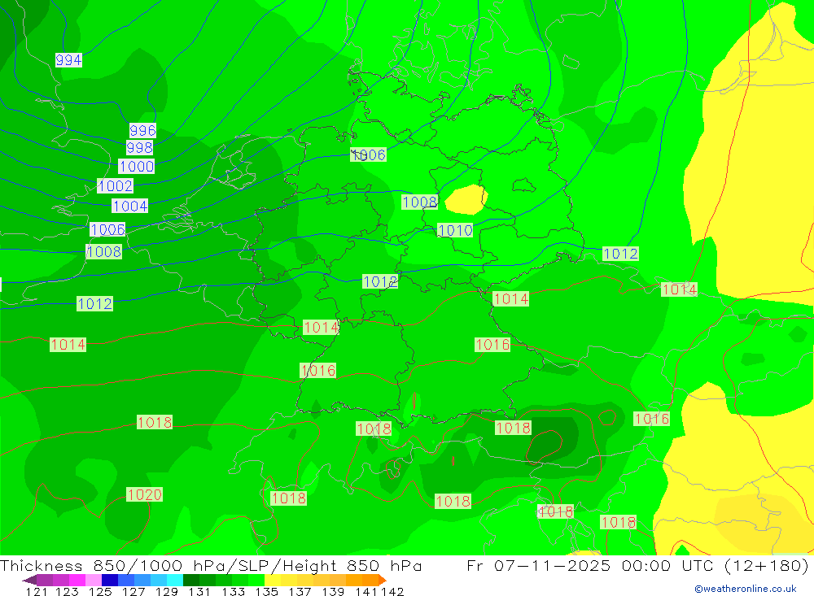
Task: Click the legend value 131
Action: click(199, 592)
